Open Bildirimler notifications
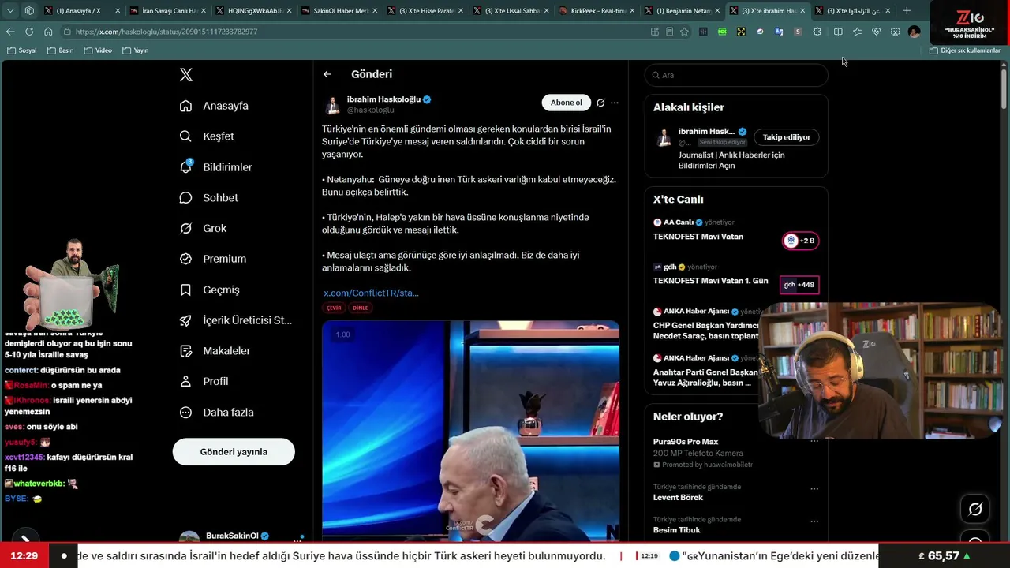Viewport: 1010px width, 568px height. coord(215,167)
